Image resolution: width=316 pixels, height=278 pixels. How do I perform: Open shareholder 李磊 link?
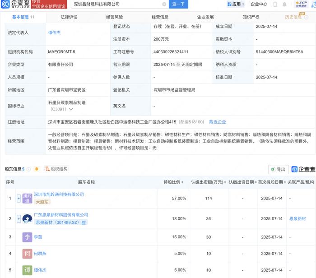coord(38,237)
